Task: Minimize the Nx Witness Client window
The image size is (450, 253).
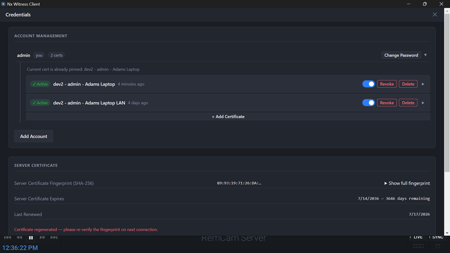Action: (x=409, y=4)
